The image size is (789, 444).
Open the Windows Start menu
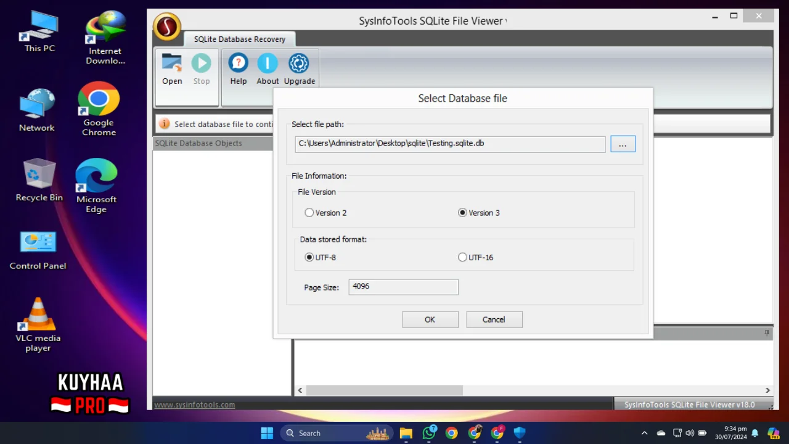click(x=267, y=433)
